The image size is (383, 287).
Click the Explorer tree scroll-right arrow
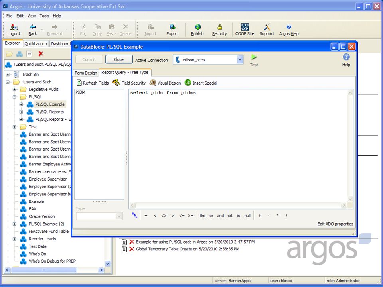point(101,270)
